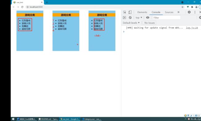View site information icon beside localhost:8080
This screenshot has width=201, height=121.
[x=28, y=7]
